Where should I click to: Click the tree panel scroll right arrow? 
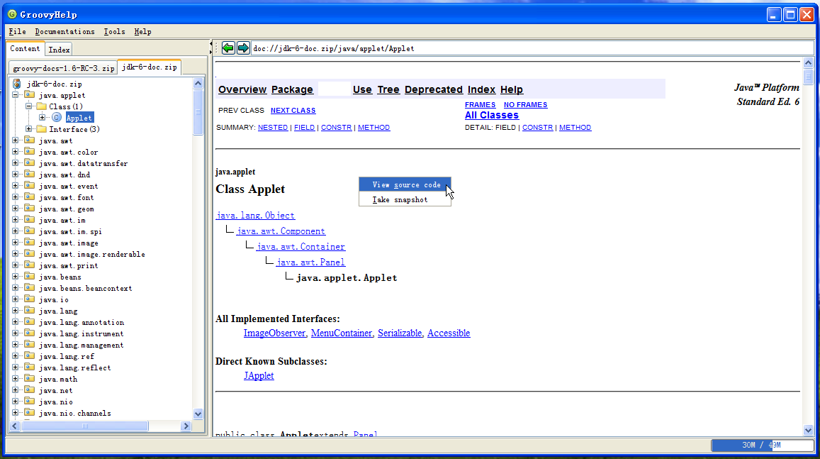(x=186, y=426)
